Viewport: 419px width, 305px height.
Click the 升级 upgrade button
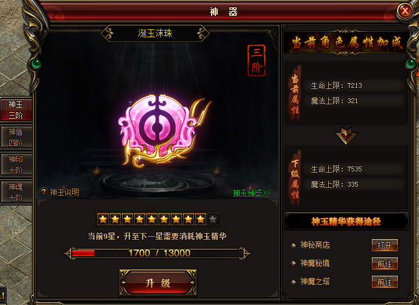click(x=158, y=283)
